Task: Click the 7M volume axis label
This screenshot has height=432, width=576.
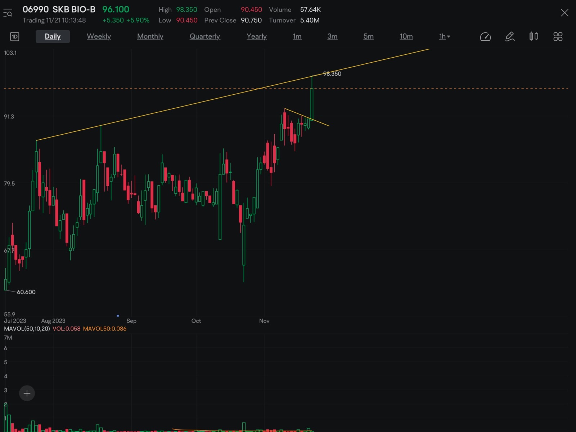Action: click(8, 338)
